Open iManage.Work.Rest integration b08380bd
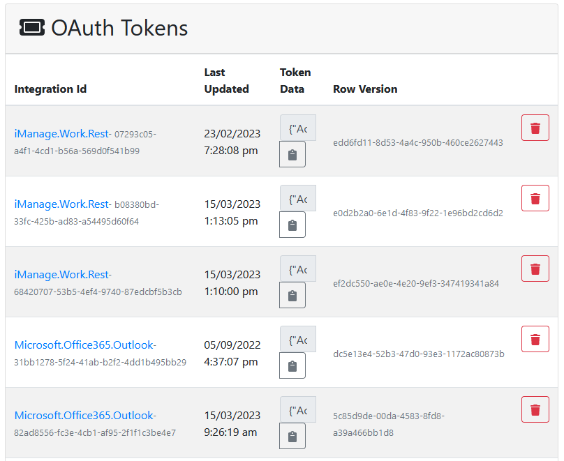This screenshot has height=461, width=564. [61, 204]
